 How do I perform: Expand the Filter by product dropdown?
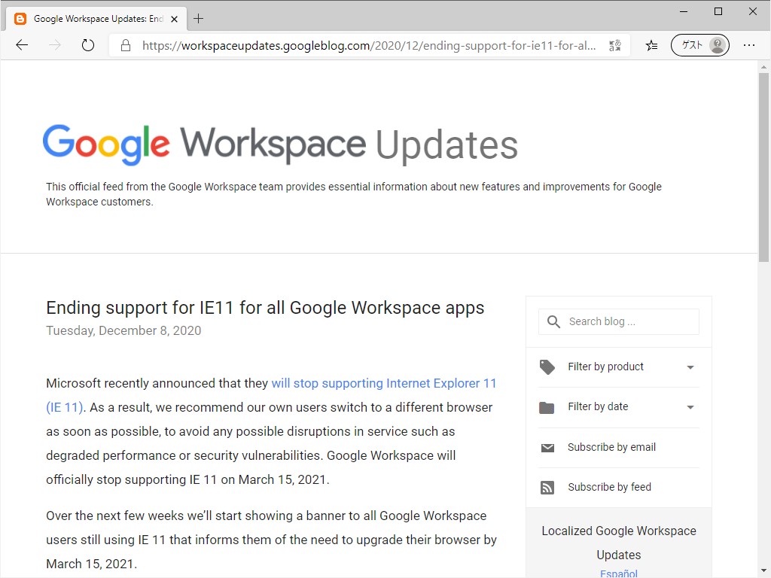click(x=690, y=367)
